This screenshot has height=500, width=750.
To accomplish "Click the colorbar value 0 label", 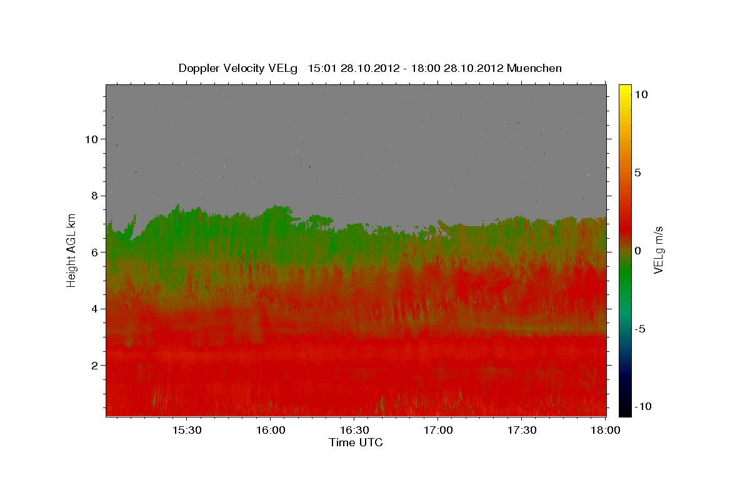I will 637,251.
